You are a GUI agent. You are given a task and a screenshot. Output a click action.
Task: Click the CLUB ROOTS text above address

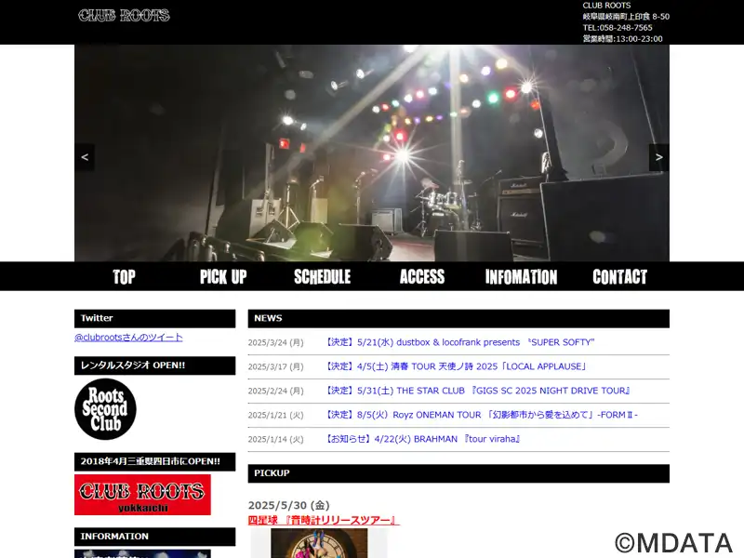click(606, 6)
